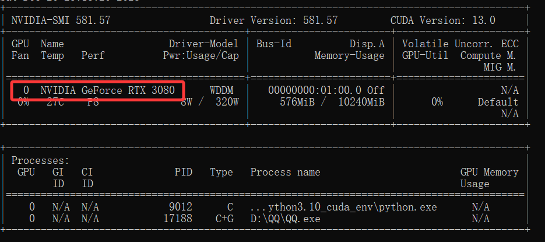Click the python.exe process name
545x242 pixels.
point(343,207)
